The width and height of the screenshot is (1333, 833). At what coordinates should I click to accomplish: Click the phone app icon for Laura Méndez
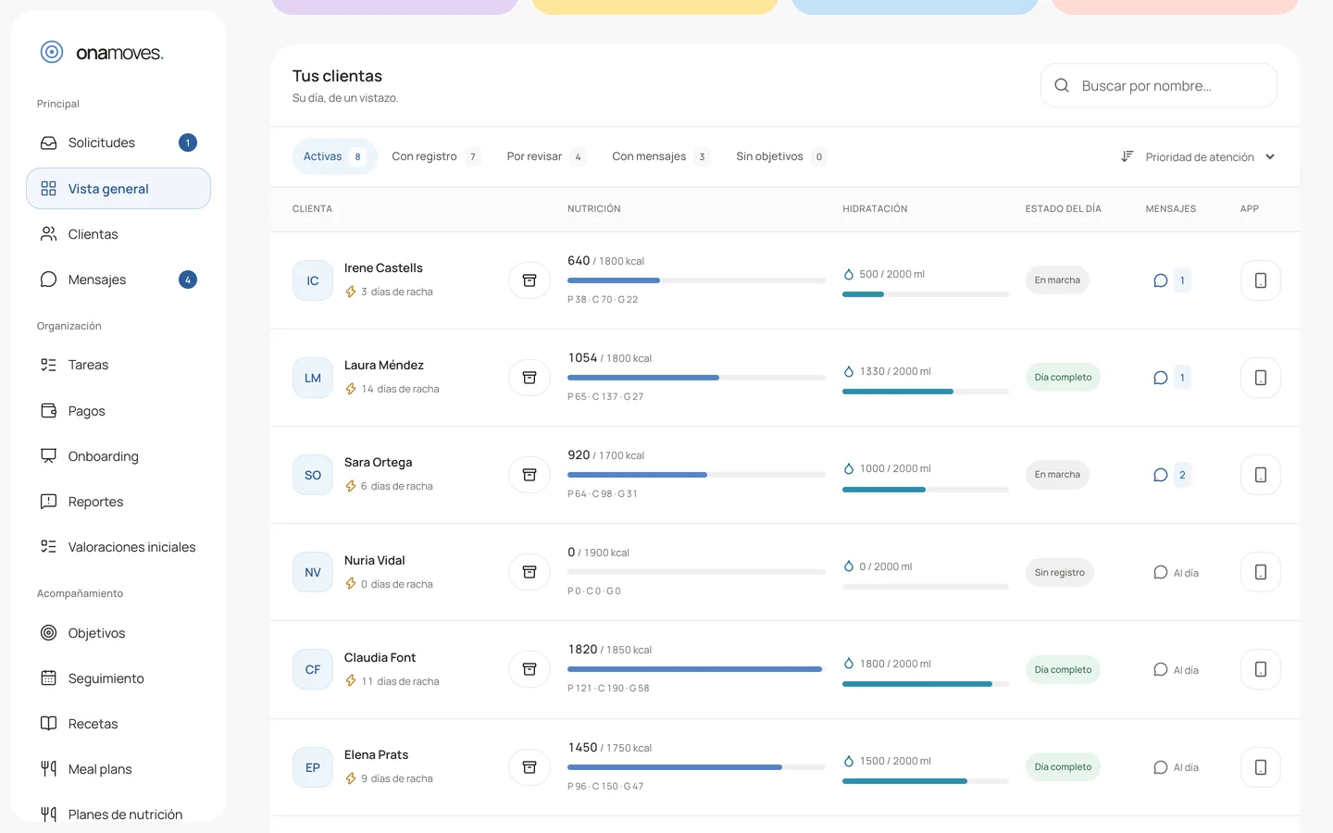[x=1260, y=378]
